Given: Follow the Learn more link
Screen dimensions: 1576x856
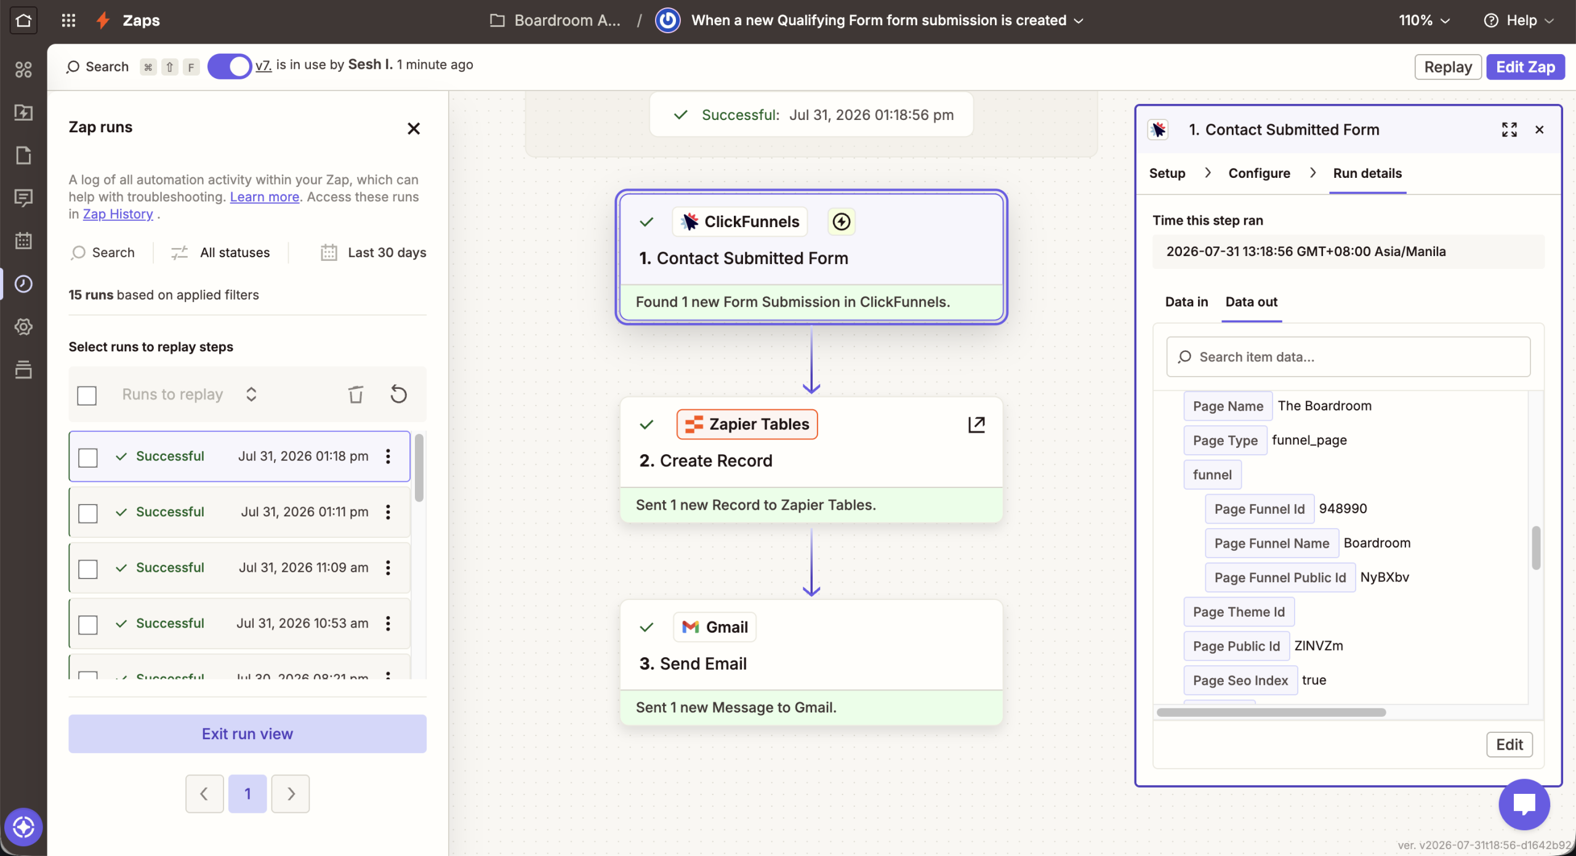Looking at the screenshot, I should click(265, 197).
